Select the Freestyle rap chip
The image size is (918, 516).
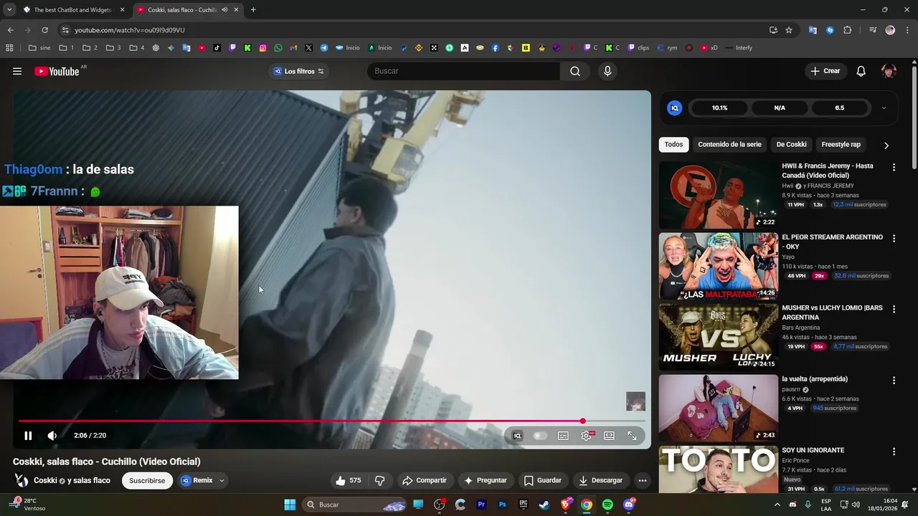pos(841,144)
